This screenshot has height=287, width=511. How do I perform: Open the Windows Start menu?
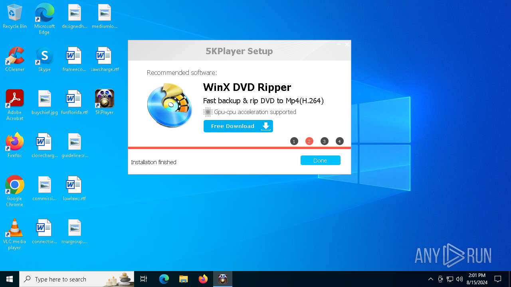[x=10, y=279]
